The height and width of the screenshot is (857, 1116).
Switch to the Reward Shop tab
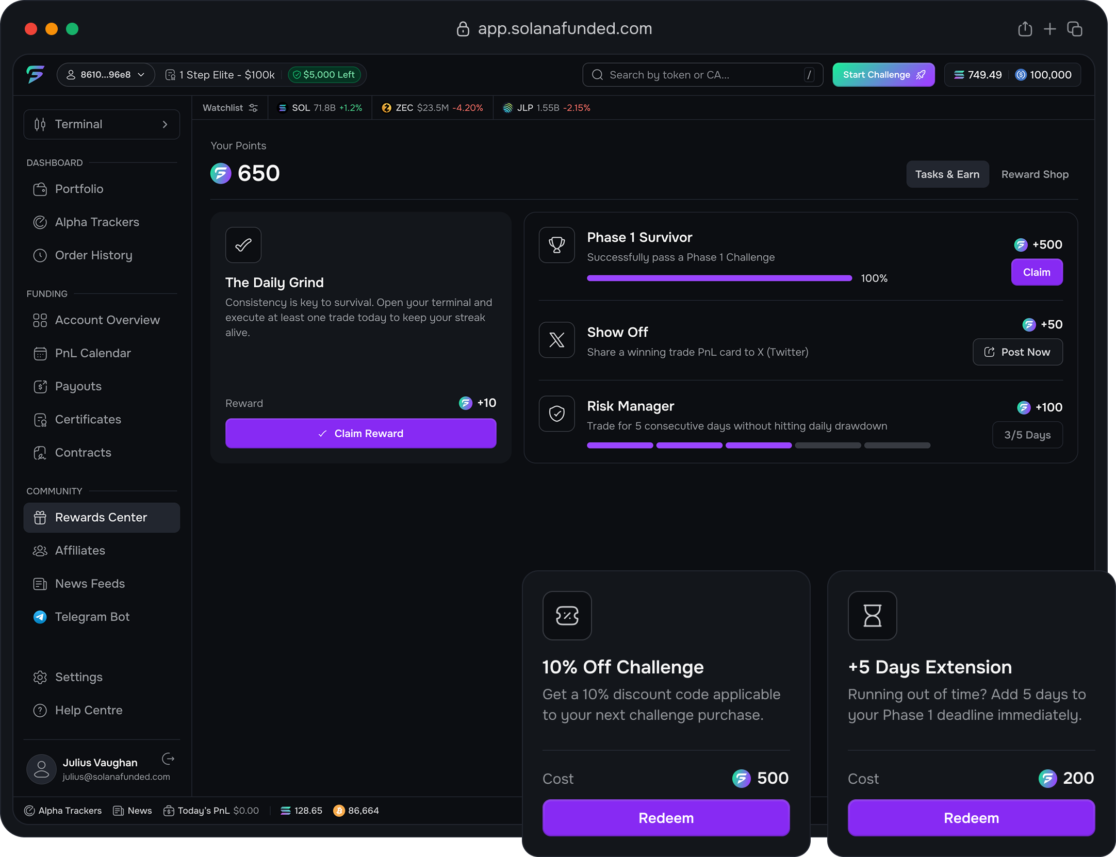tap(1035, 174)
